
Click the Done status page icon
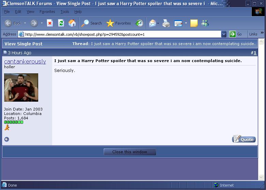click(4, 185)
